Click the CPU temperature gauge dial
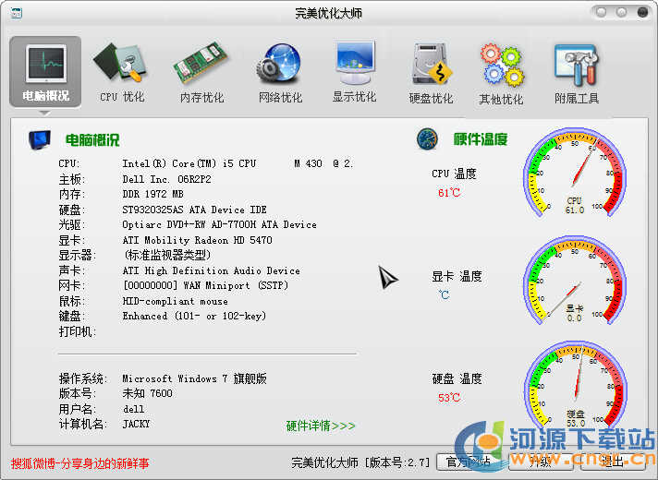Screen dimensions: 658x480 click(x=575, y=173)
